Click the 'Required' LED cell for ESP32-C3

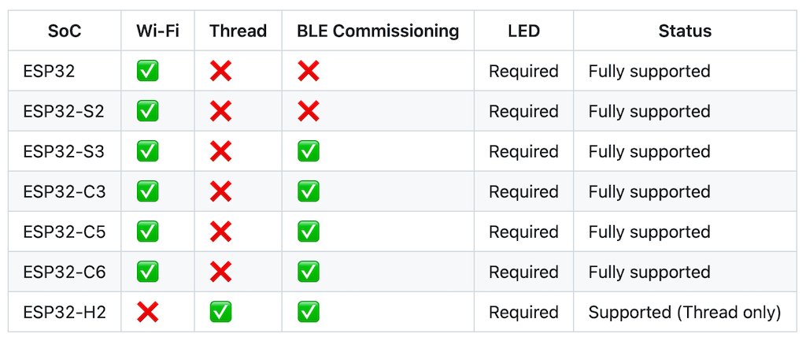pos(523,192)
